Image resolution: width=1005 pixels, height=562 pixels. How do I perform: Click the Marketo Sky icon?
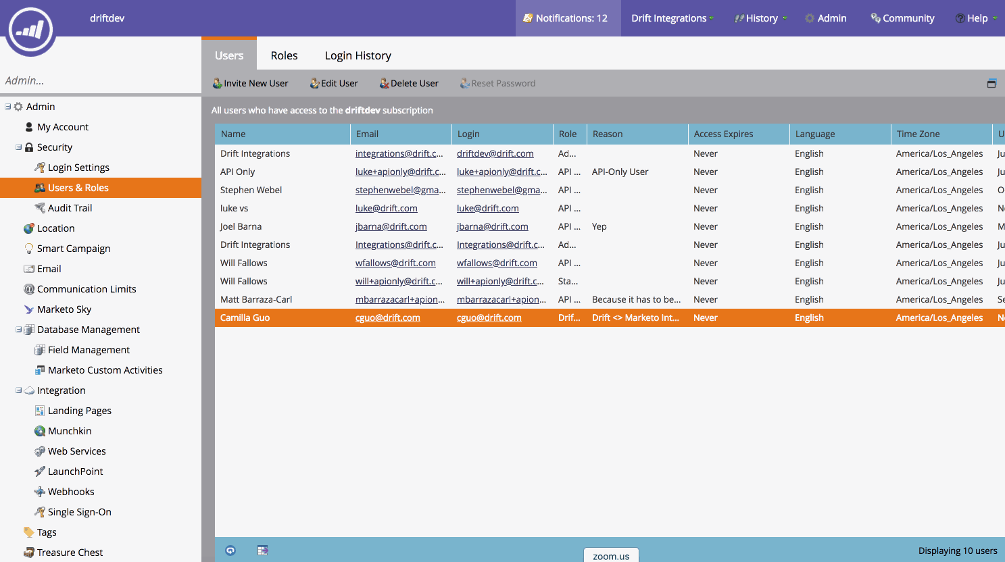pyautogui.click(x=29, y=309)
